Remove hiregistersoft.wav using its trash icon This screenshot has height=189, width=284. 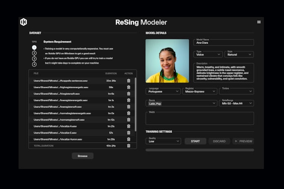coord(129,94)
